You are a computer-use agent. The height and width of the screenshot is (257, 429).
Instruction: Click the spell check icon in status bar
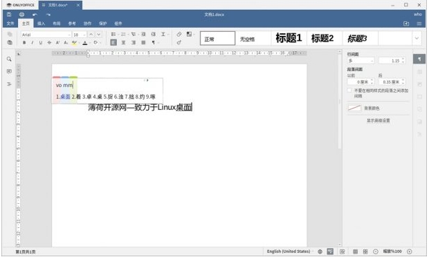click(331, 251)
